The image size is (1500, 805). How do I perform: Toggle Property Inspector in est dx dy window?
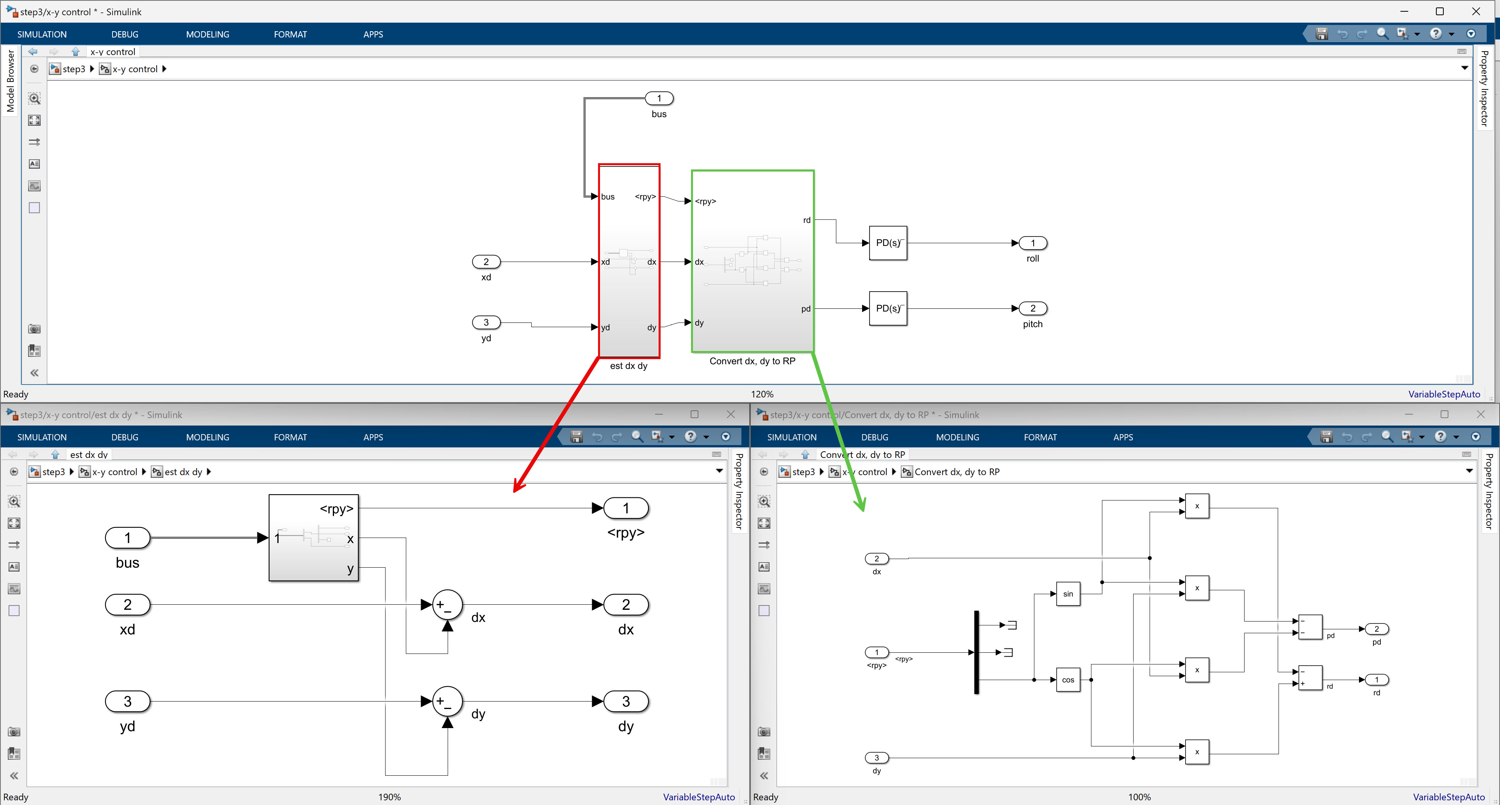point(739,491)
